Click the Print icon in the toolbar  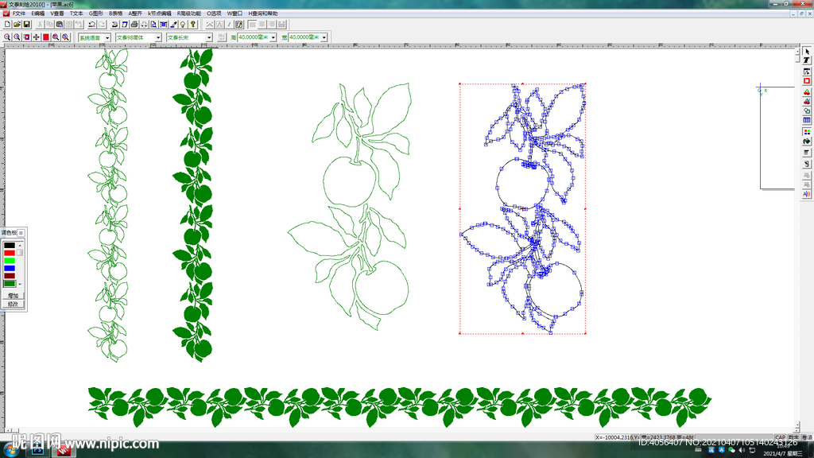coord(134,25)
